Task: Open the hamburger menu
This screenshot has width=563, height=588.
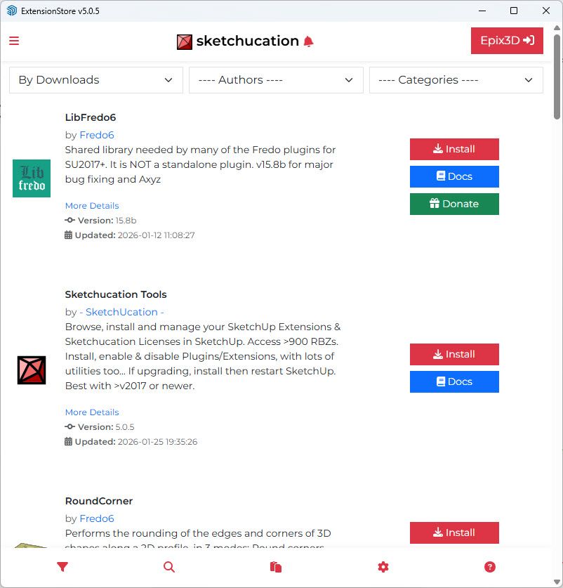Action: pyautogui.click(x=14, y=41)
